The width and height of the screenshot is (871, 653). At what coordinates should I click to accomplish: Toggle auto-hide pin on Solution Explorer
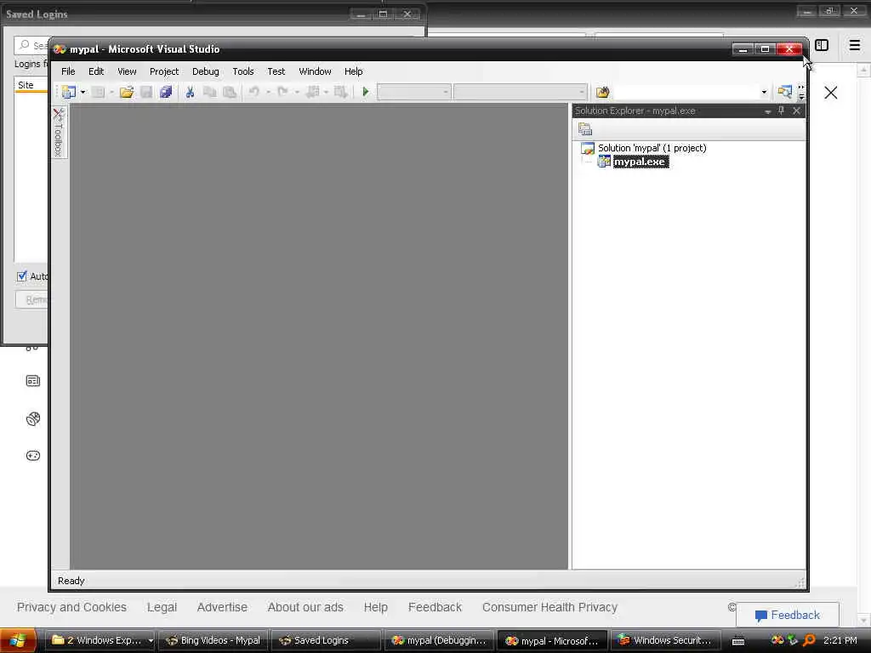point(782,111)
